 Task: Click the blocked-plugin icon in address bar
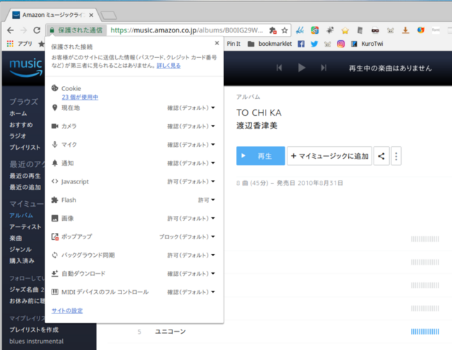[x=273, y=30]
